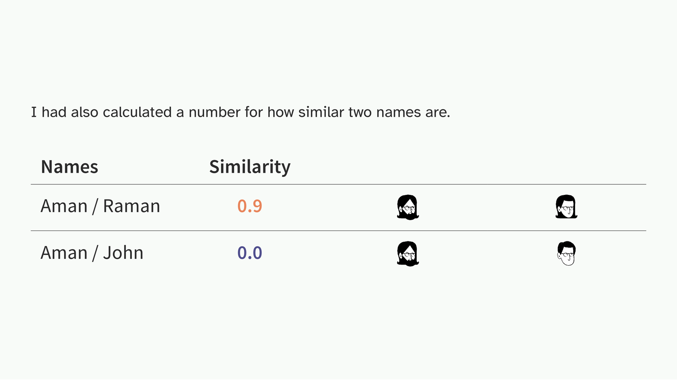Click the name Raman in the first row
Image resolution: width=677 pixels, height=380 pixels.
[x=132, y=206]
